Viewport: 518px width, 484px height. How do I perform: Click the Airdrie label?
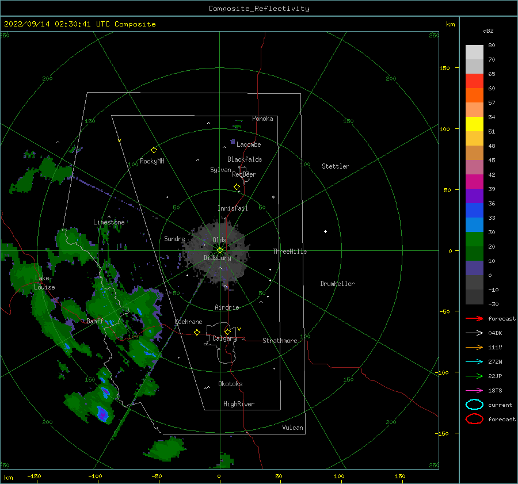pos(227,307)
